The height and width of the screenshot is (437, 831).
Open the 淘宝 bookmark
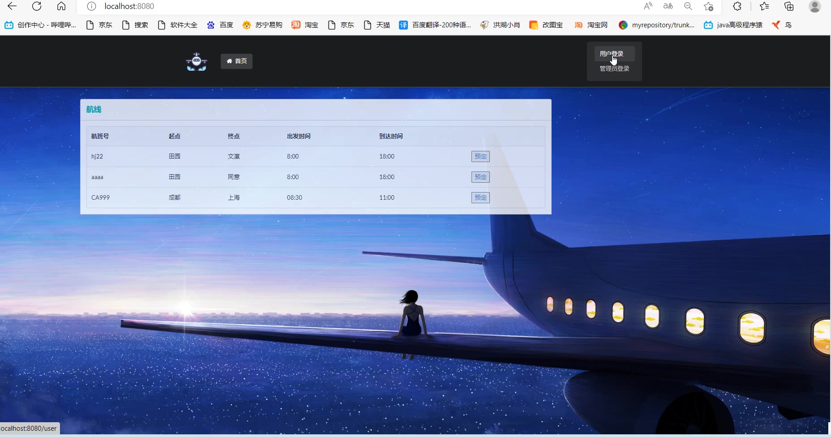(305, 25)
